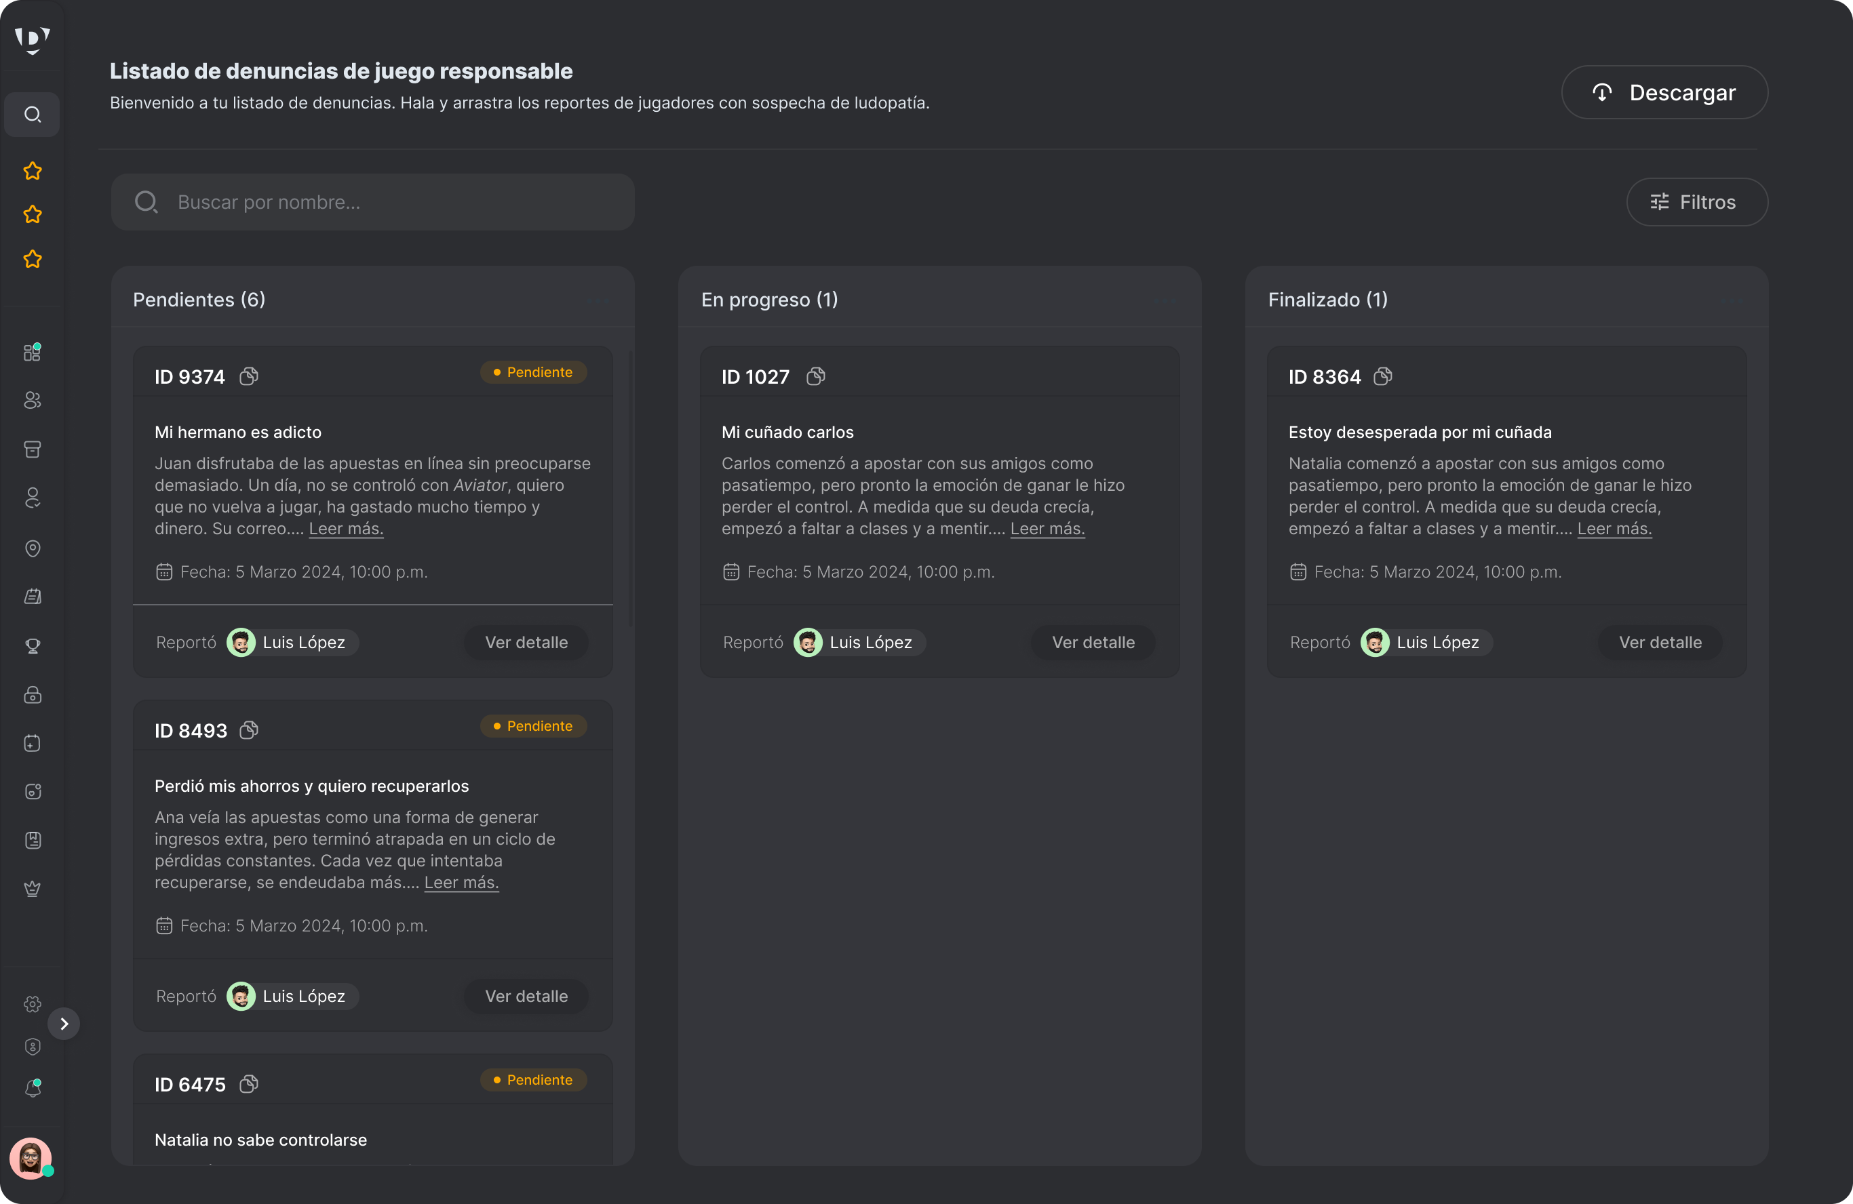Open the crown icon in sidebar
The width and height of the screenshot is (1853, 1204).
pos(32,889)
